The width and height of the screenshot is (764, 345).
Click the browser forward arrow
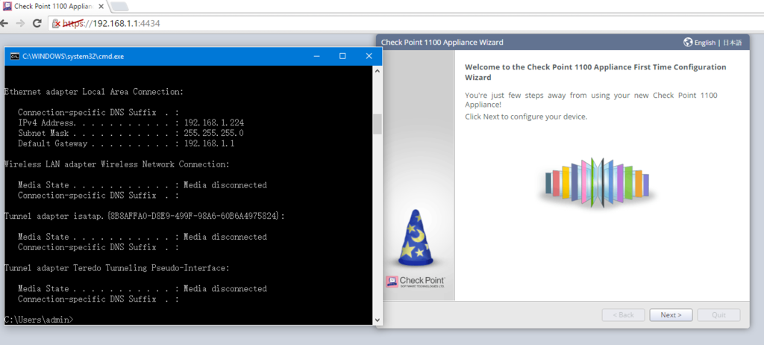(20, 23)
